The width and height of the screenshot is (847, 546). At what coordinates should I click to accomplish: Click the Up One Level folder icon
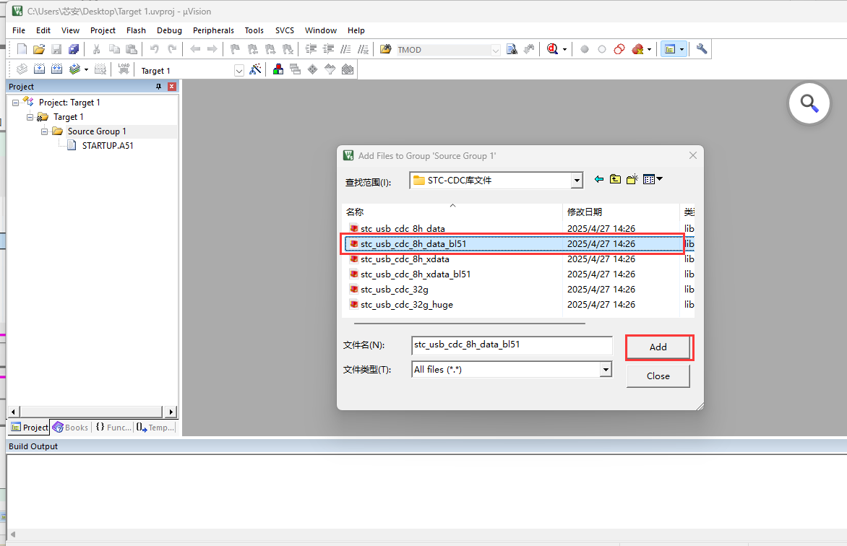[615, 179]
